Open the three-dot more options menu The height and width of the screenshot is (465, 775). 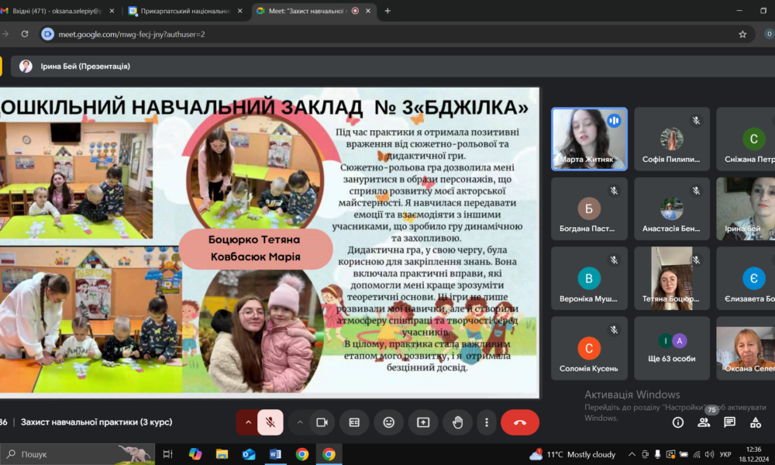point(487,422)
